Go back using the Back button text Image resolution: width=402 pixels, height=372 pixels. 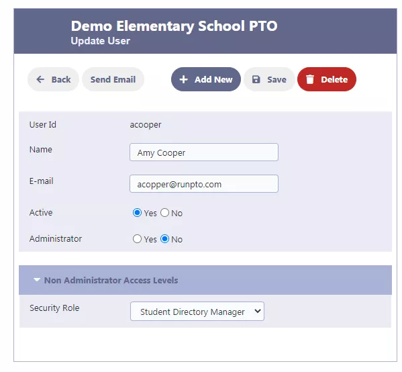pos(61,79)
